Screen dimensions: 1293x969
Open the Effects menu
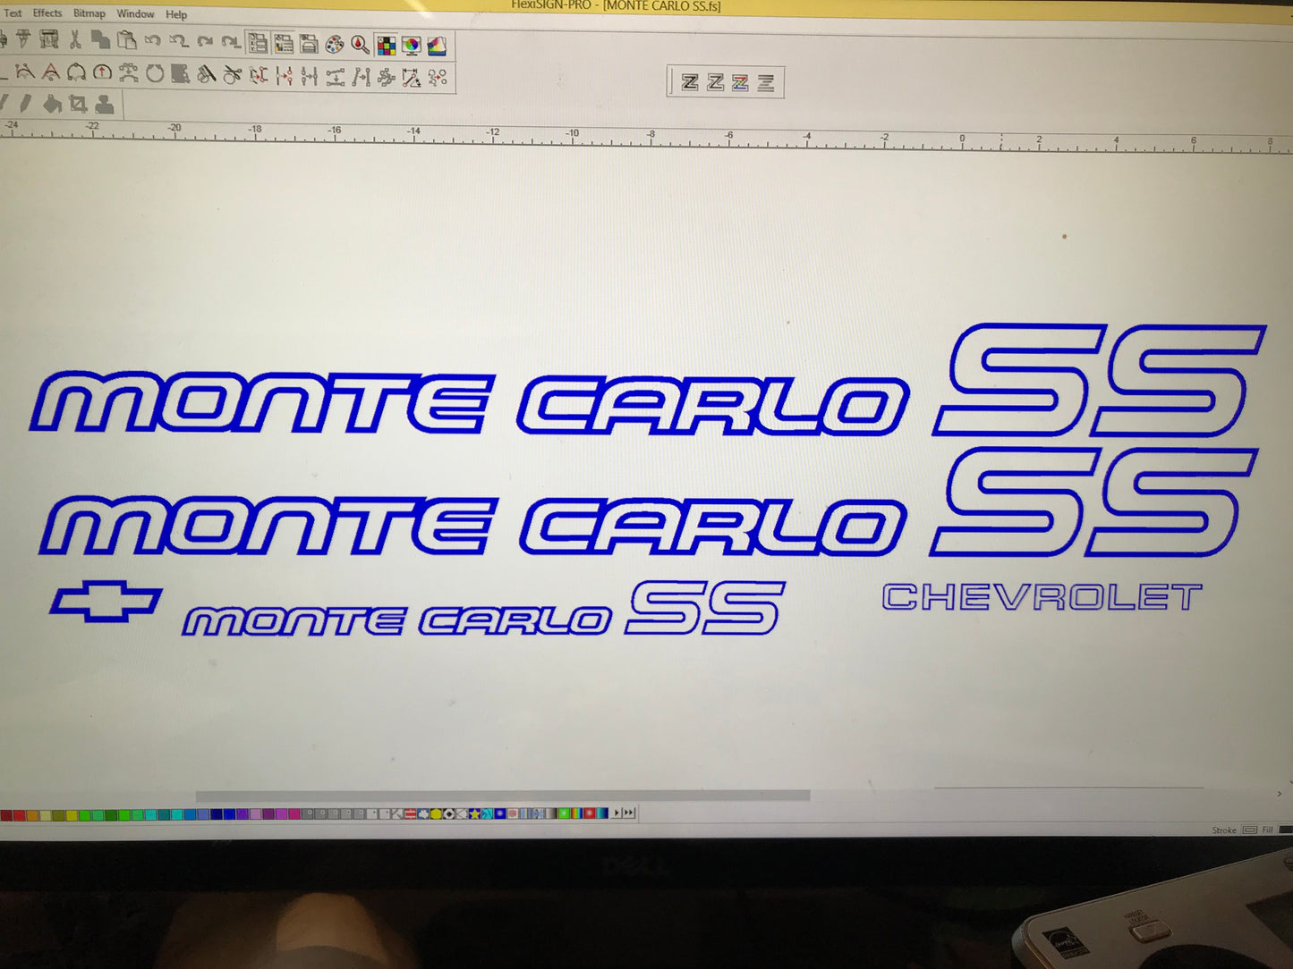(x=47, y=13)
